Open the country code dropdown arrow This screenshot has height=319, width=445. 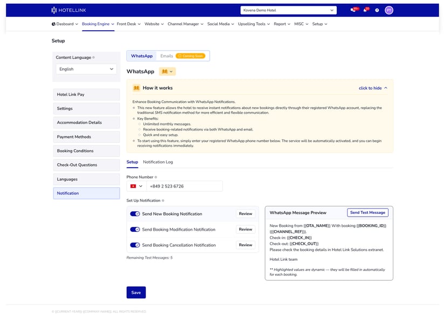[141, 186]
